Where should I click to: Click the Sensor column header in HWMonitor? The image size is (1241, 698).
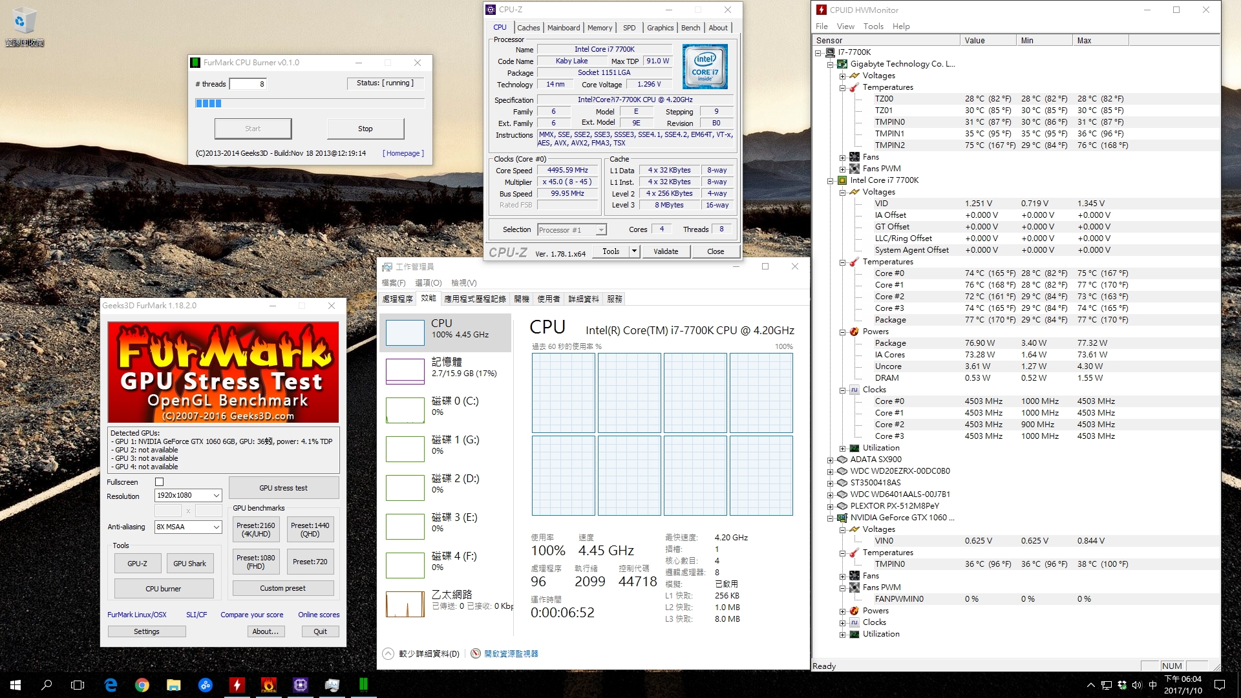pos(887,40)
